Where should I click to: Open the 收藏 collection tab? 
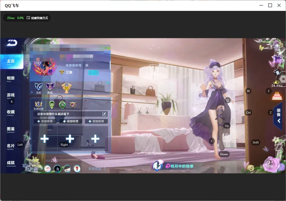coord(11,113)
